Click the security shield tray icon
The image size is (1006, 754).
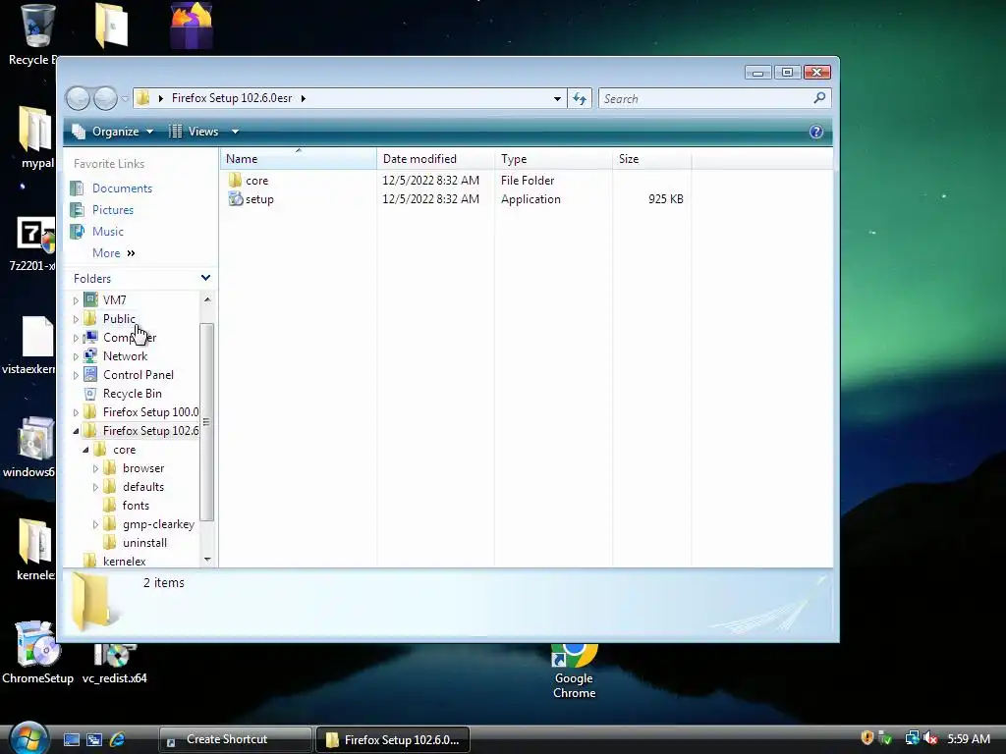866,738
